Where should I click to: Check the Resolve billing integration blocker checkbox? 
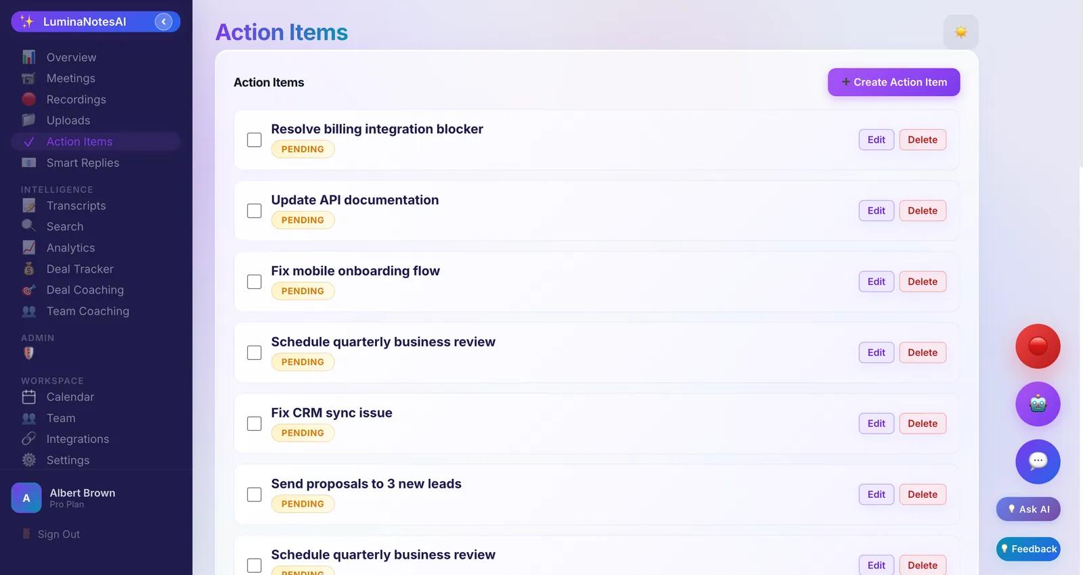[x=255, y=140]
